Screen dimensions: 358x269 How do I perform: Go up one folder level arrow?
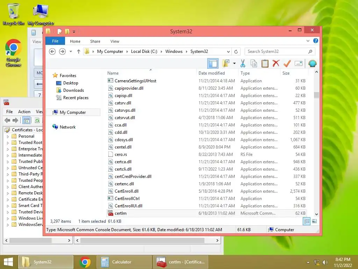pyautogui.click(x=79, y=51)
